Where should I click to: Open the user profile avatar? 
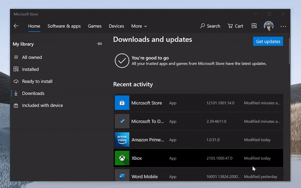coord(269,26)
